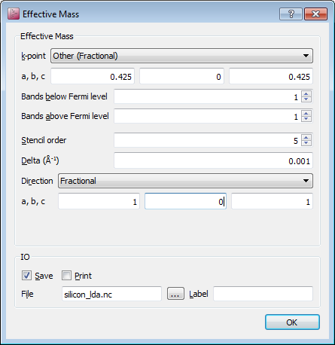335x345 pixels.
Task: Decrease Bands below Fermi level value
Action: click(306, 99)
